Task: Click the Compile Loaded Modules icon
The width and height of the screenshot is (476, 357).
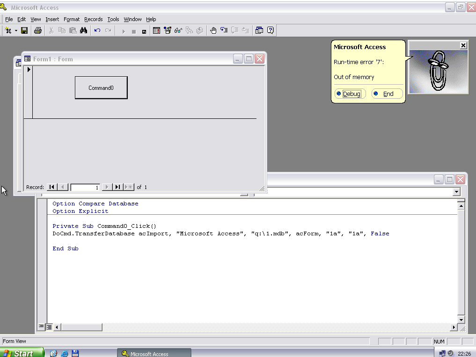Action: pos(200,30)
